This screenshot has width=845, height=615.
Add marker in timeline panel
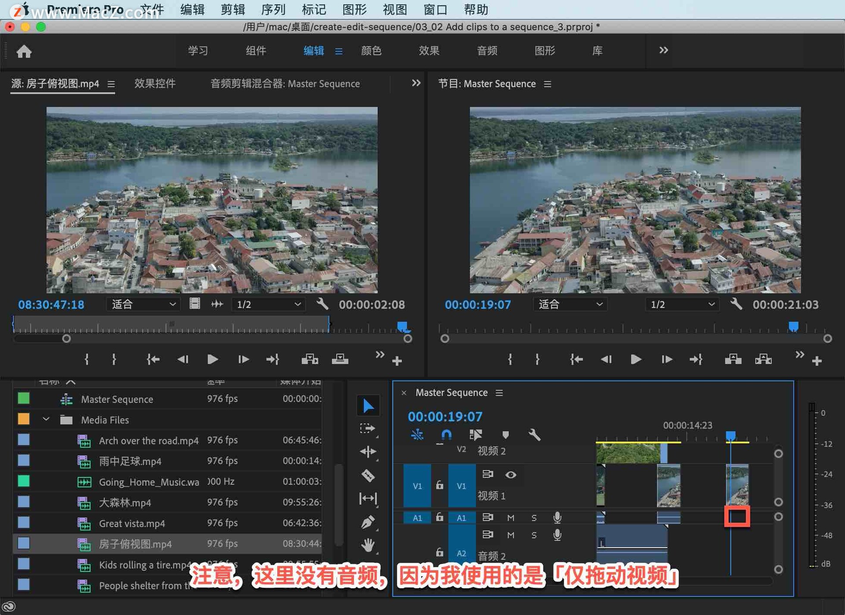click(506, 435)
